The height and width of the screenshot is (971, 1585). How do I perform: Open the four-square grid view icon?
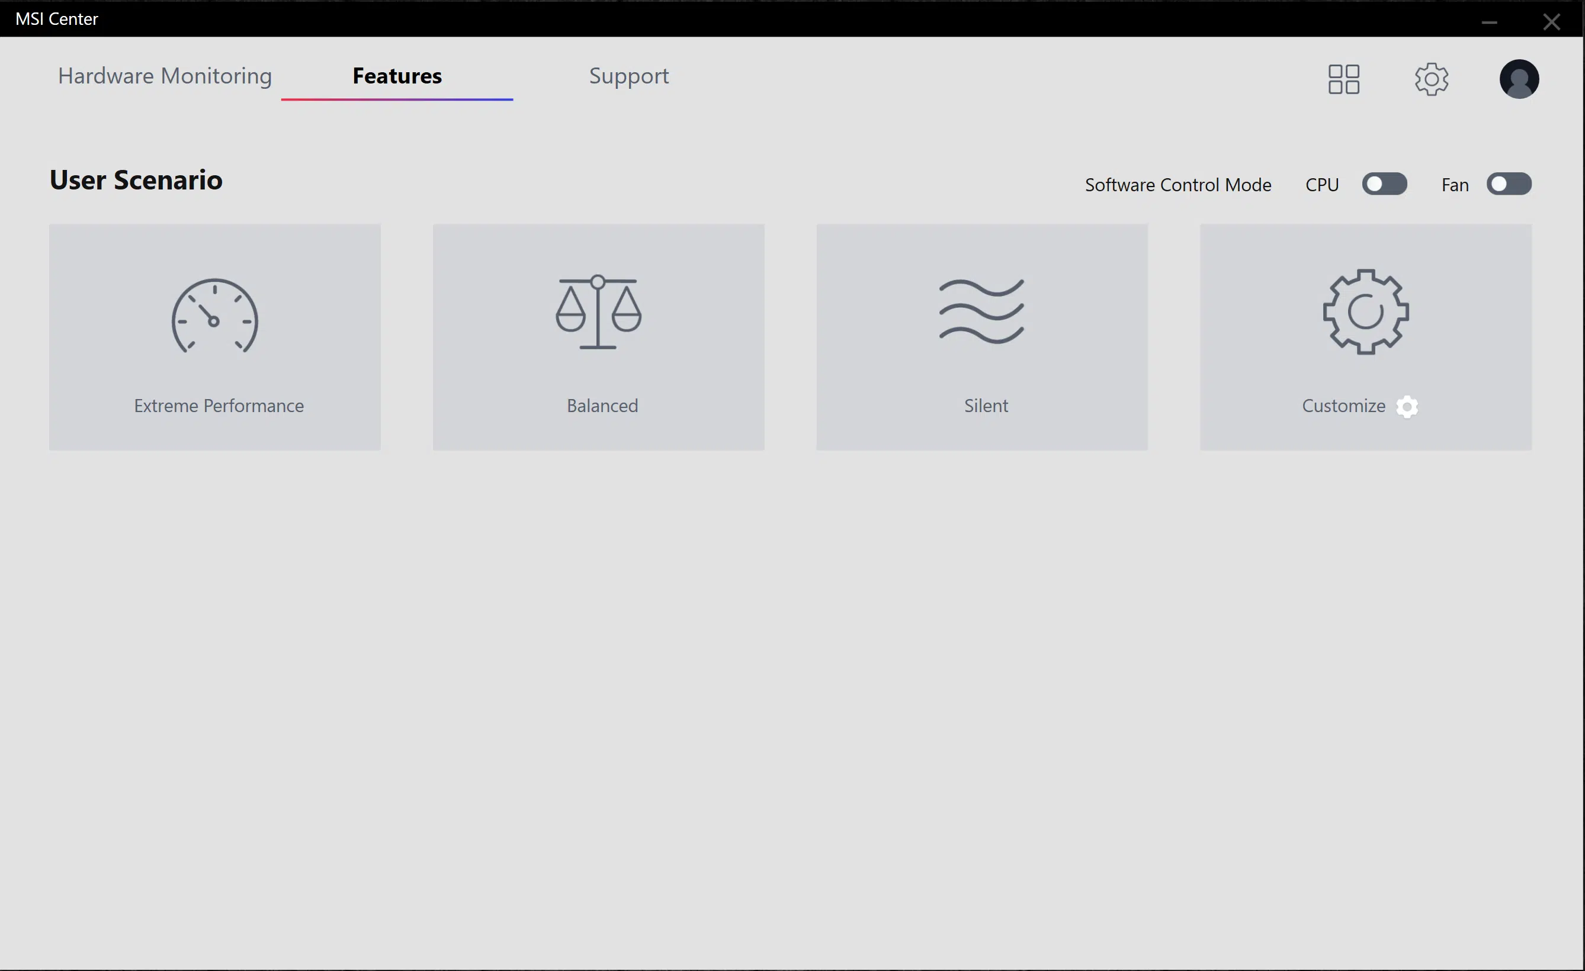tap(1344, 79)
